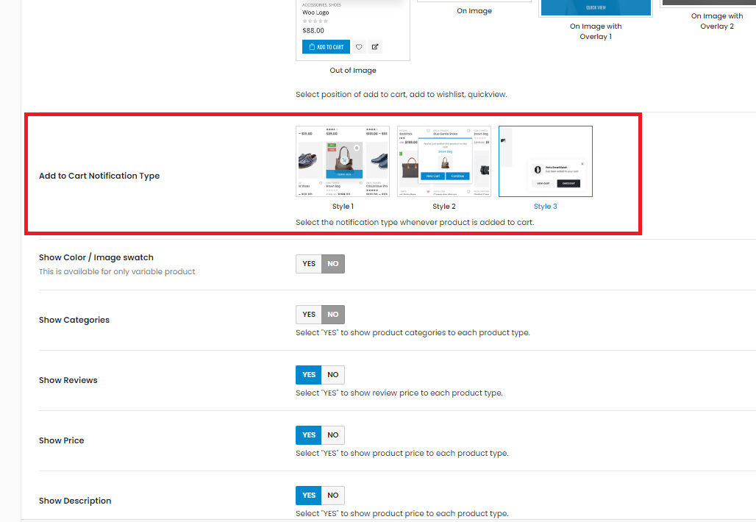756x522 pixels.
Task: Click the Show Price label
Action: coord(61,440)
